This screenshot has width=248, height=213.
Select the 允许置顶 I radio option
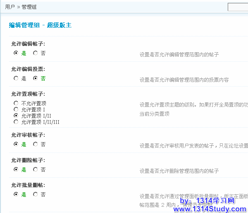click(x=16, y=109)
